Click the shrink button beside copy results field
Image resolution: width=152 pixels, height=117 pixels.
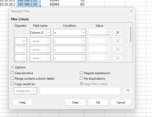[x=128, y=91]
